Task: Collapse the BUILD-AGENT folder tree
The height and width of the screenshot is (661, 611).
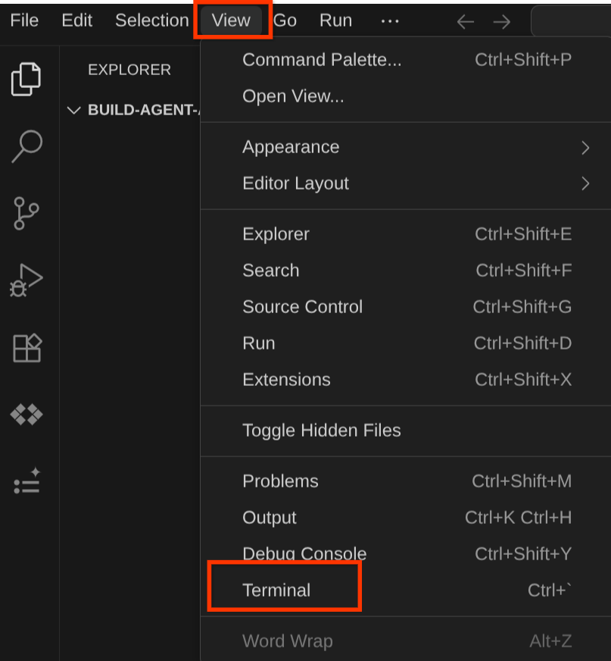Action: [x=73, y=110]
